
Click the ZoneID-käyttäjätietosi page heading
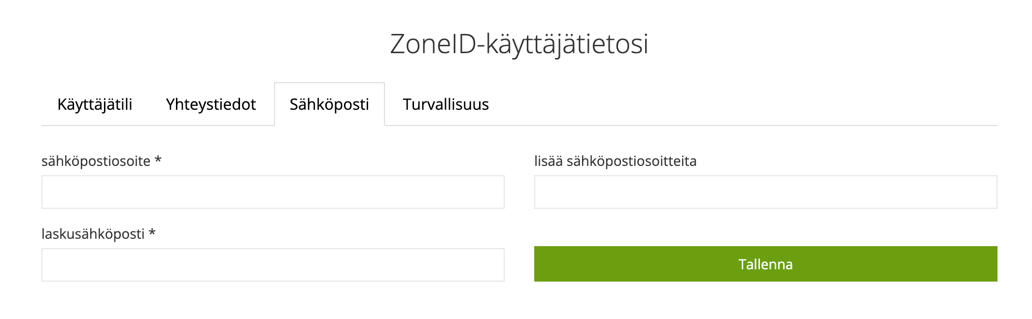click(519, 44)
